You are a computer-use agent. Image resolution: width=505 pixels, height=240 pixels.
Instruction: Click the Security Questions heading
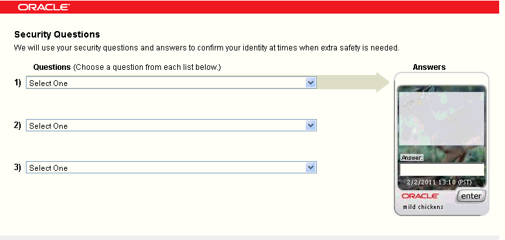pos(58,34)
